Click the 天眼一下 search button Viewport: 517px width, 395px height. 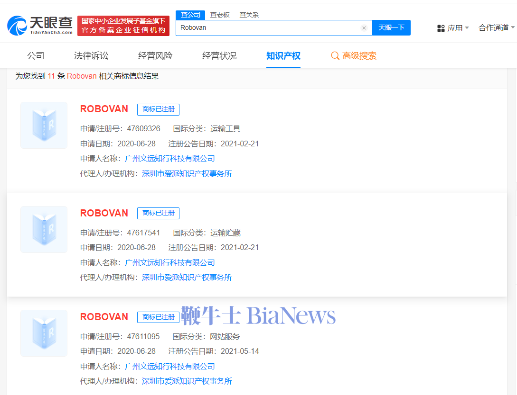(391, 27)
